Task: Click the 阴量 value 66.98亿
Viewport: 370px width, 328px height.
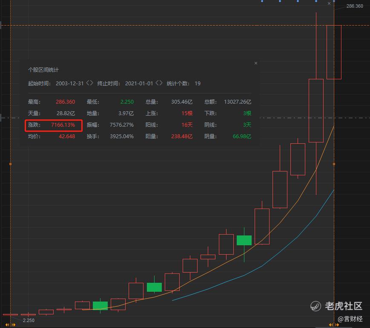Action: click(x=242, y=136)
